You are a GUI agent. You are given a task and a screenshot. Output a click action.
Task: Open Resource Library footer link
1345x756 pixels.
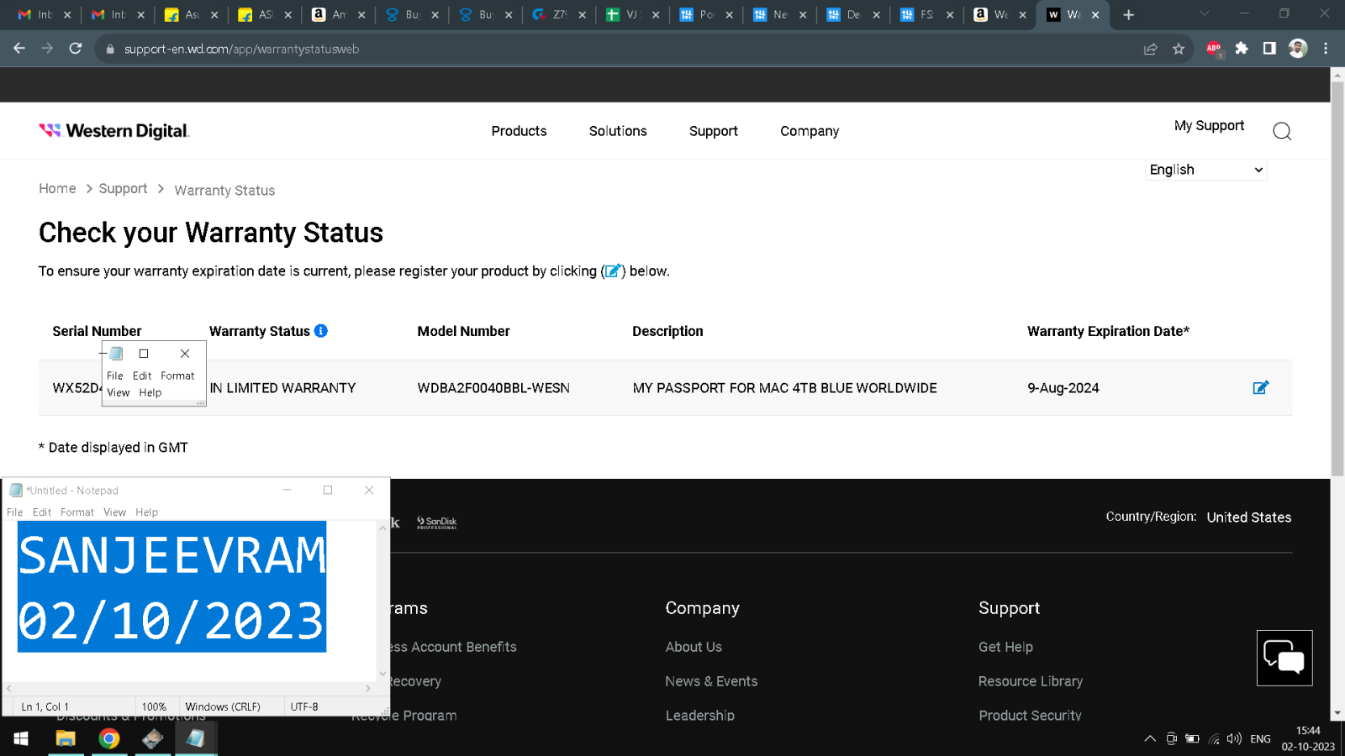(x=1031, y=681)
